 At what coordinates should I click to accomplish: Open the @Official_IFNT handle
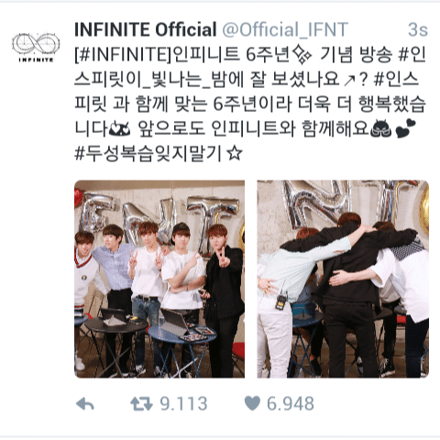[x=285, y=29]
